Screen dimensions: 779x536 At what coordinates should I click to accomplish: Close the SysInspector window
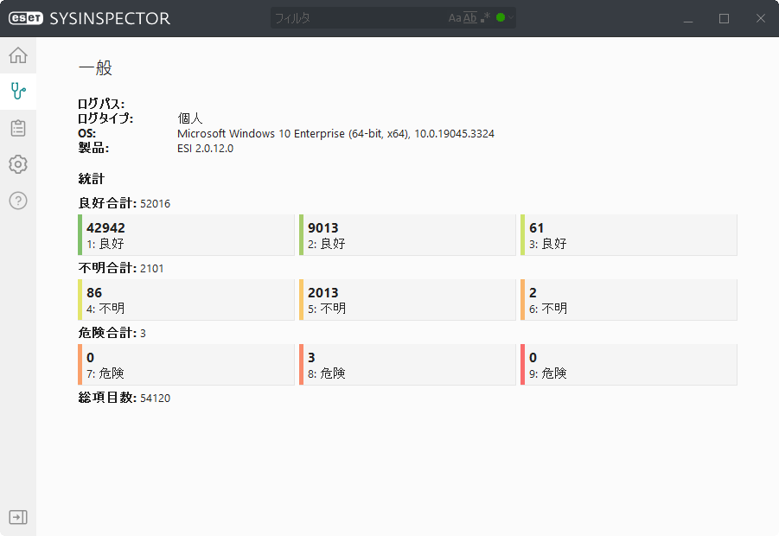pyautogui.click(x=761, y=18)
